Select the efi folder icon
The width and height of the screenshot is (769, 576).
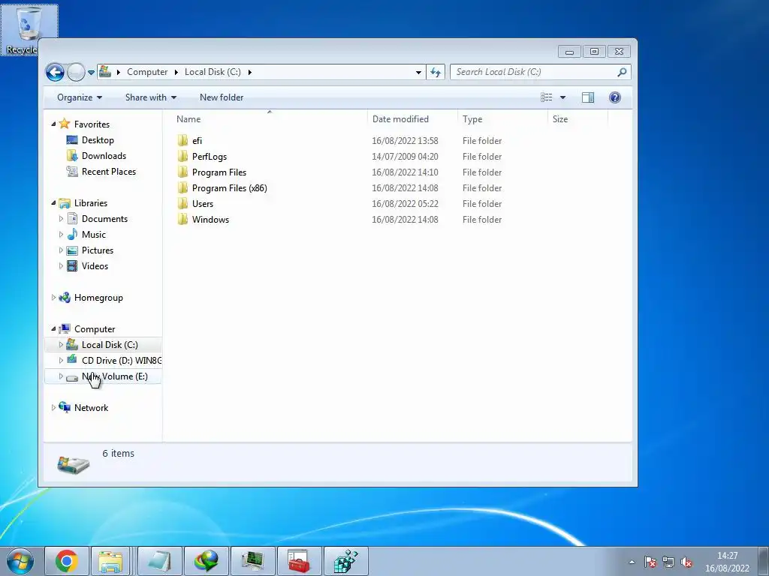182,140
